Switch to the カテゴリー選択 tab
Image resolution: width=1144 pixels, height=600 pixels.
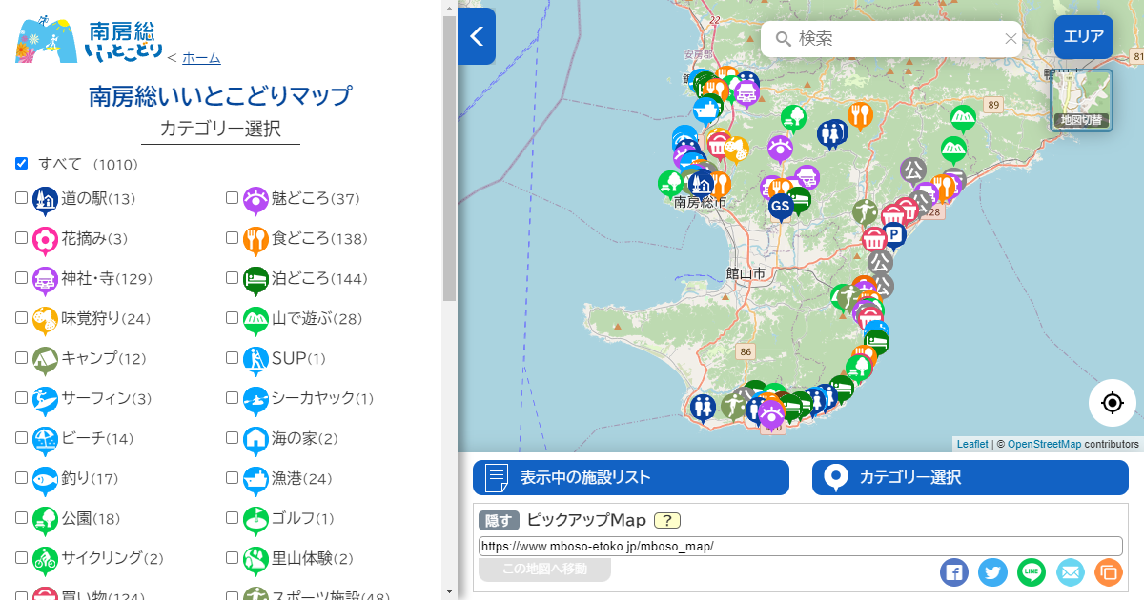click(970, 478)
